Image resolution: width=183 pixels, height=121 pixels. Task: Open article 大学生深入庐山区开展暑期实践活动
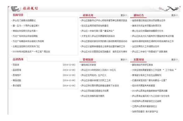pyautogui.click(x=98, y=36)
